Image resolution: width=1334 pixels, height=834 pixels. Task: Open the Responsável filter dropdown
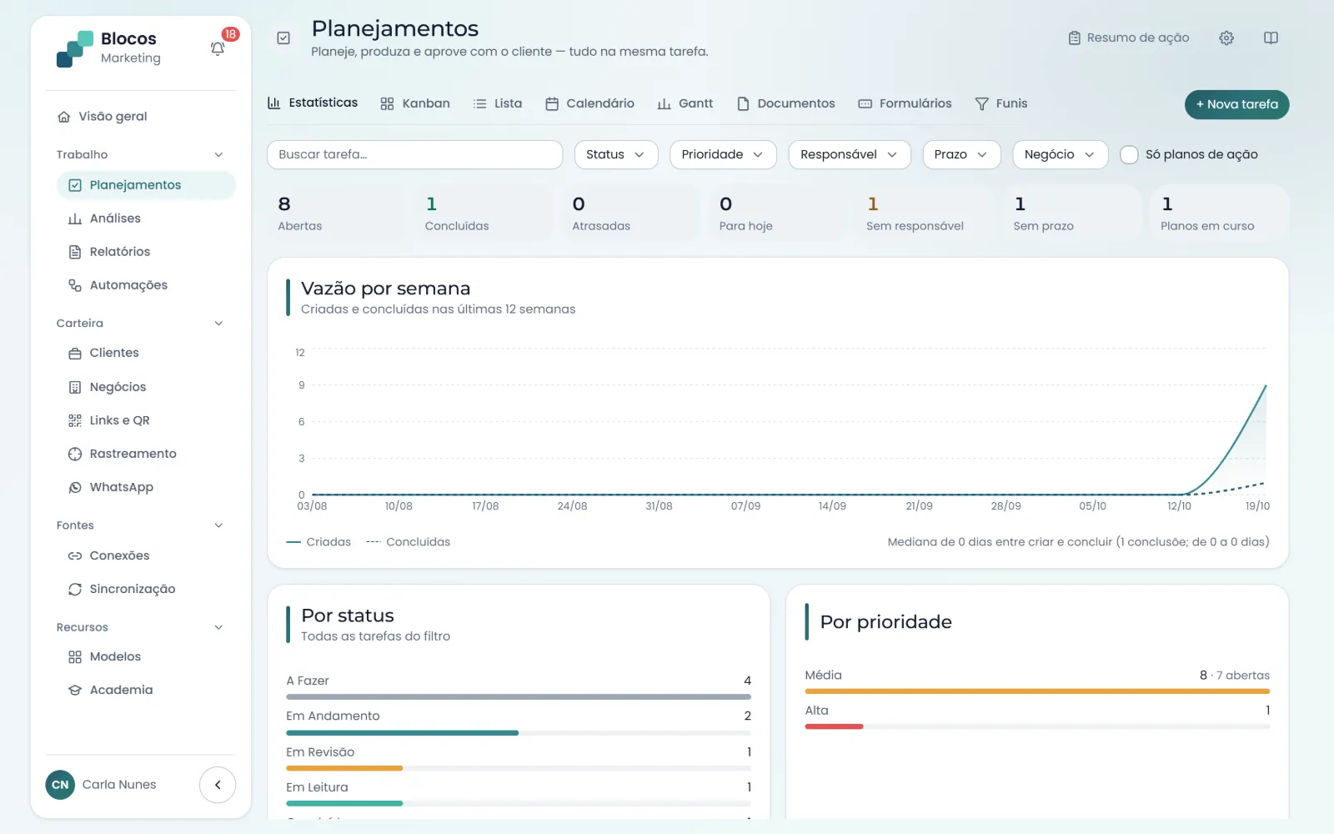click(850, 154)
